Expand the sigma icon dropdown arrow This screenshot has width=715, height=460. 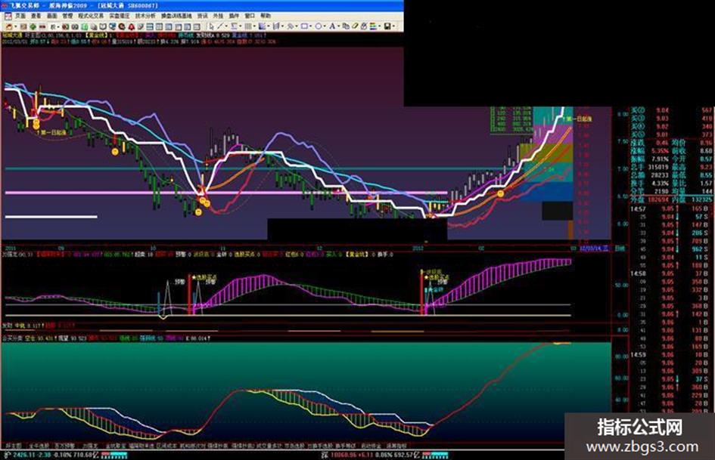click(x=241, y=26)
